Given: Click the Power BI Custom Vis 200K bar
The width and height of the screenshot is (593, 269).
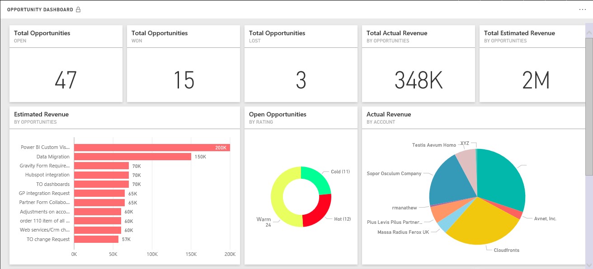Looking at the screenshot, I should [x=152, y=148].
